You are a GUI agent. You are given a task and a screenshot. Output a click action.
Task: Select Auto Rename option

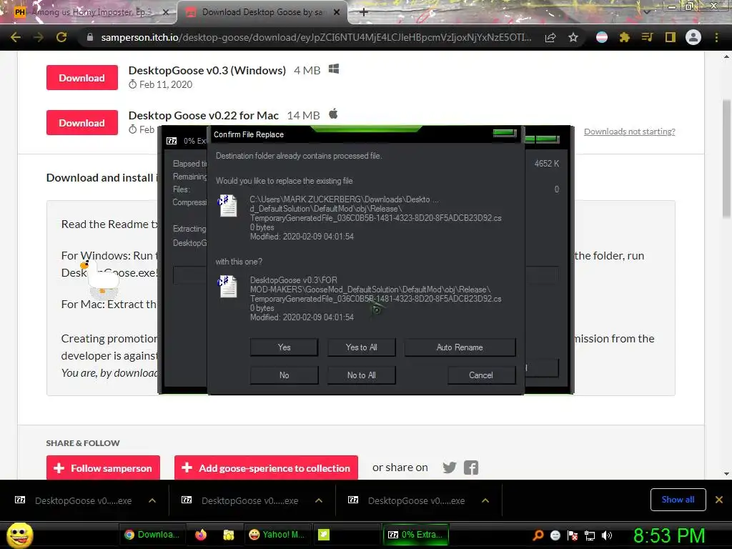point(460,347)
